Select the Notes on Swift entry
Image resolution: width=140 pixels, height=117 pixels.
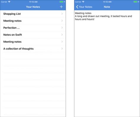tap(33, 35)
